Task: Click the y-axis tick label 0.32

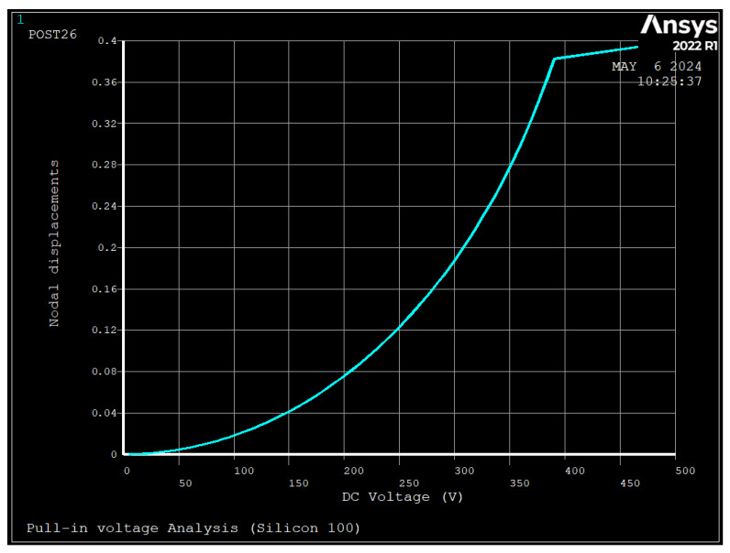Action: point(105,124)
